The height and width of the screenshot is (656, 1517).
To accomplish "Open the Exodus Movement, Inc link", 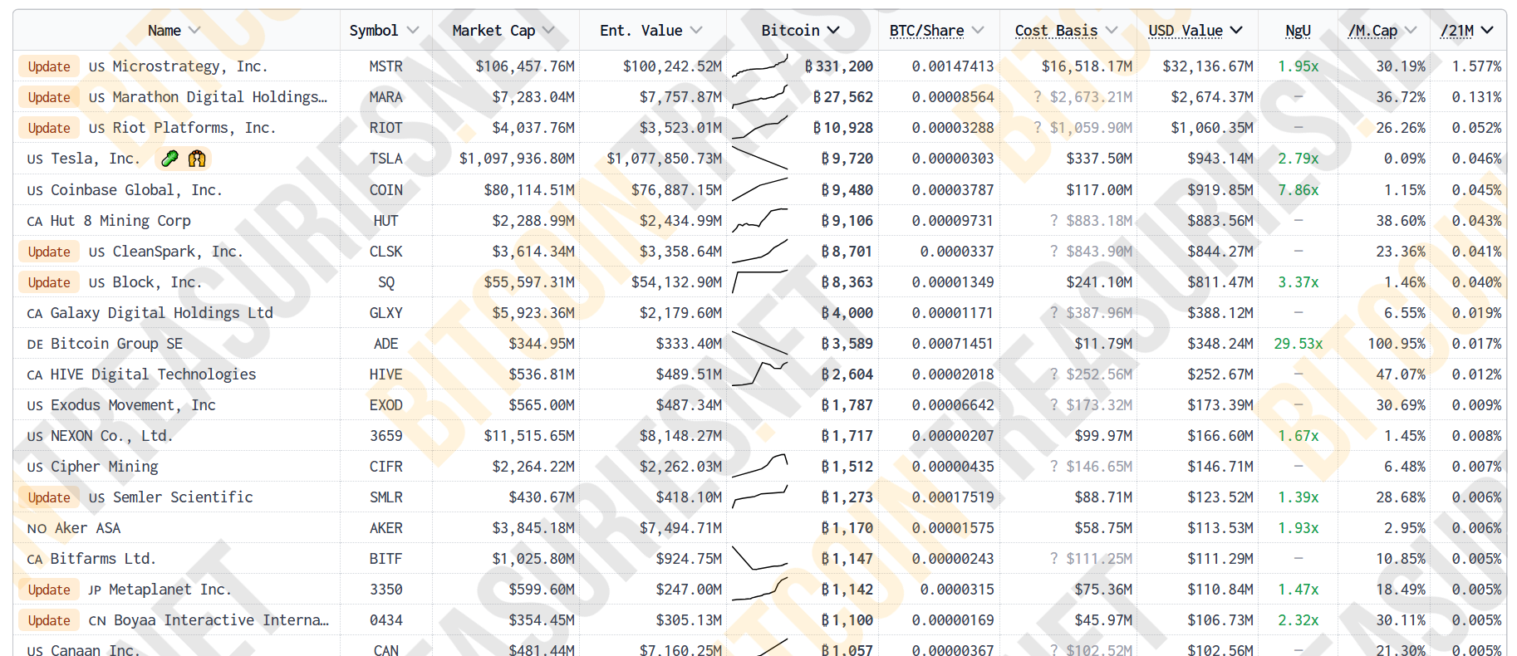I will click(x=134, y=405).
